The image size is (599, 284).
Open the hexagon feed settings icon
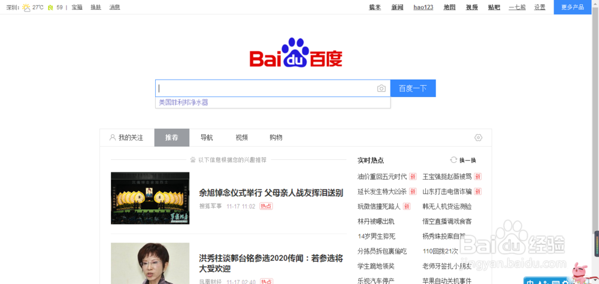click(478, 138)
